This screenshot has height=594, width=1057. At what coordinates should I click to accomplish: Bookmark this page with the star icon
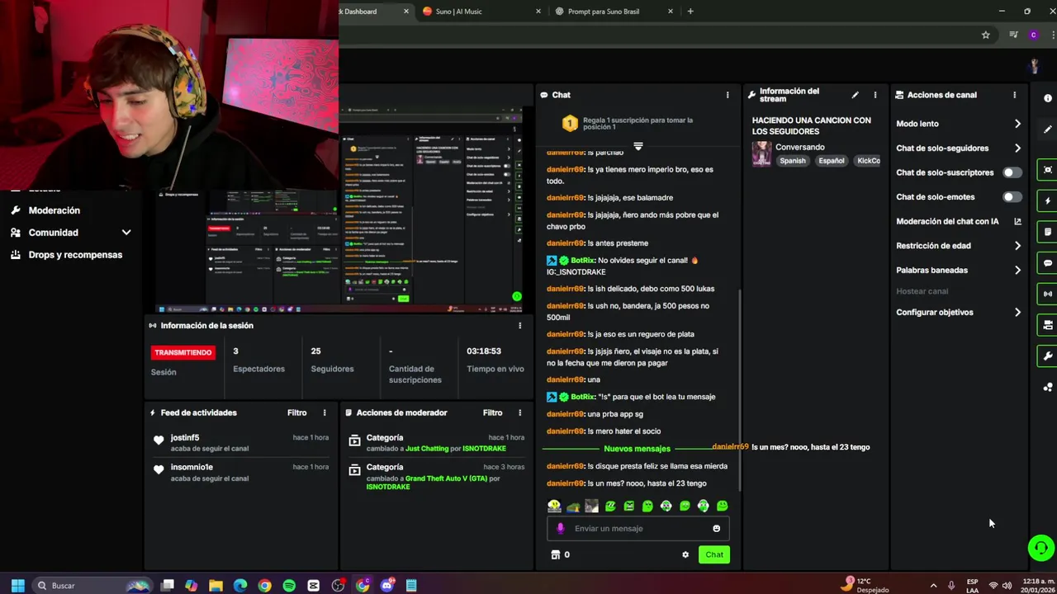tap(985, 35)
